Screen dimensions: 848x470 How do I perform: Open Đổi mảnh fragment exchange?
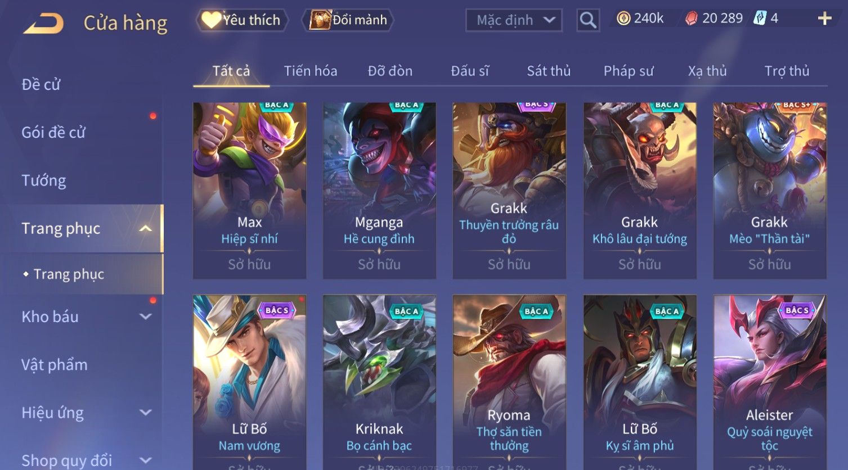tap(348, 20)
